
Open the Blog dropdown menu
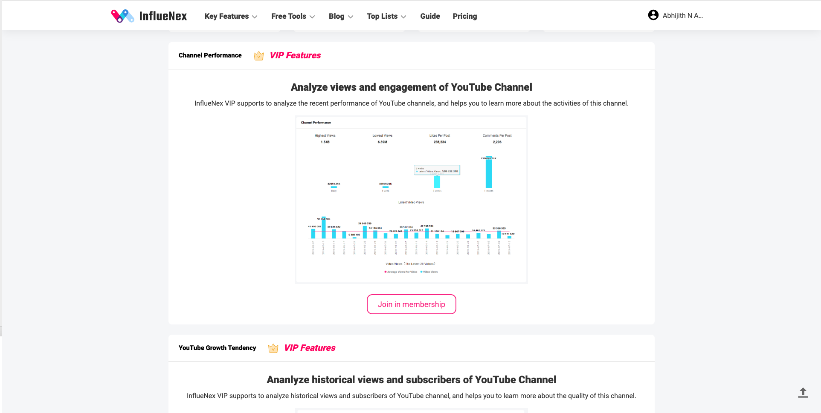point(341,16)
